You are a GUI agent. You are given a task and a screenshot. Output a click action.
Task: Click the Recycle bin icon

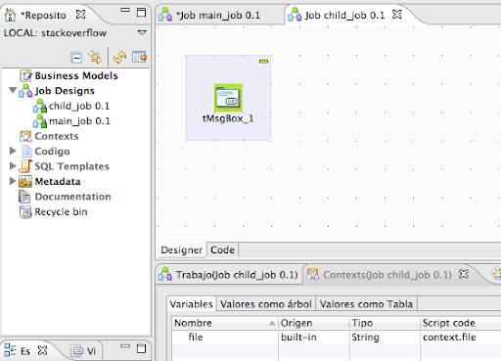(25, 212)
